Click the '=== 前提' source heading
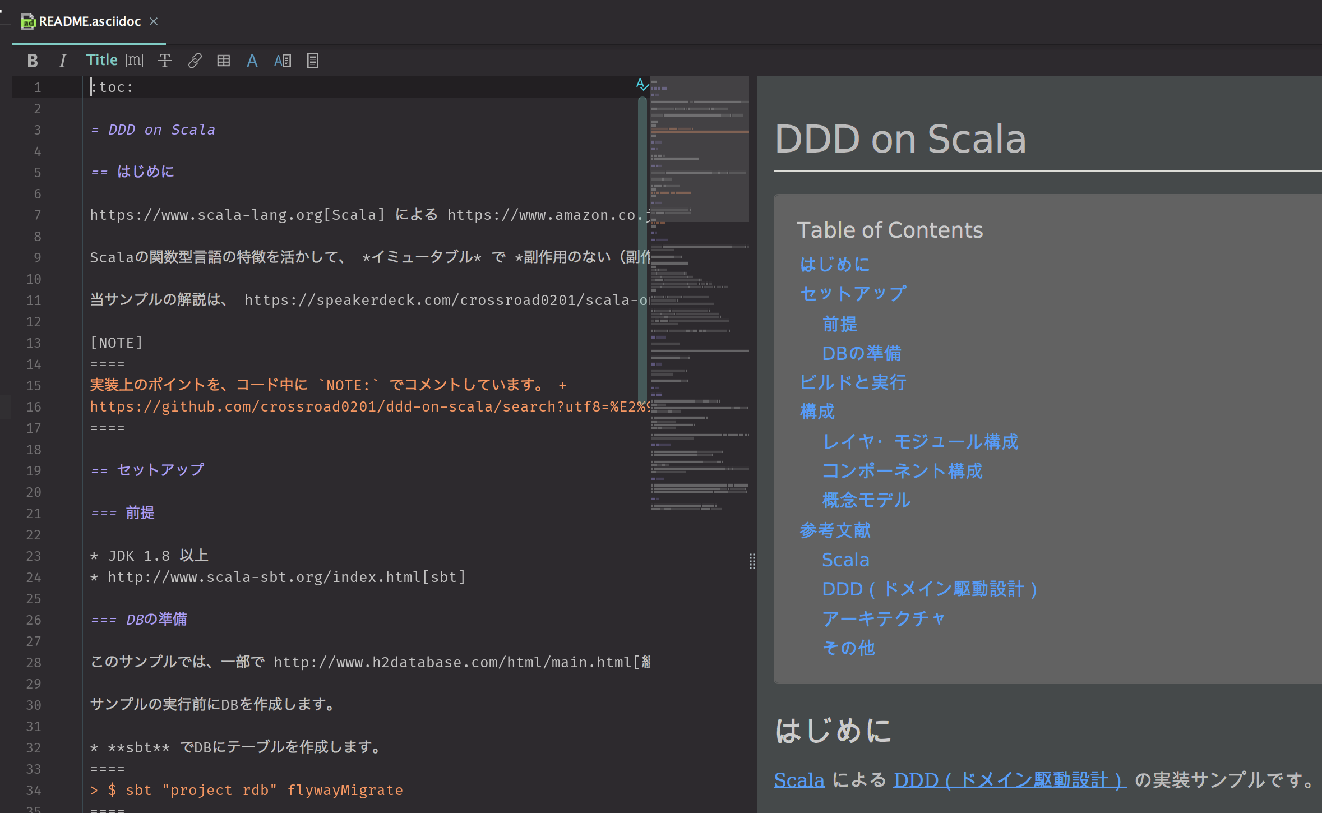 (122, 512)
